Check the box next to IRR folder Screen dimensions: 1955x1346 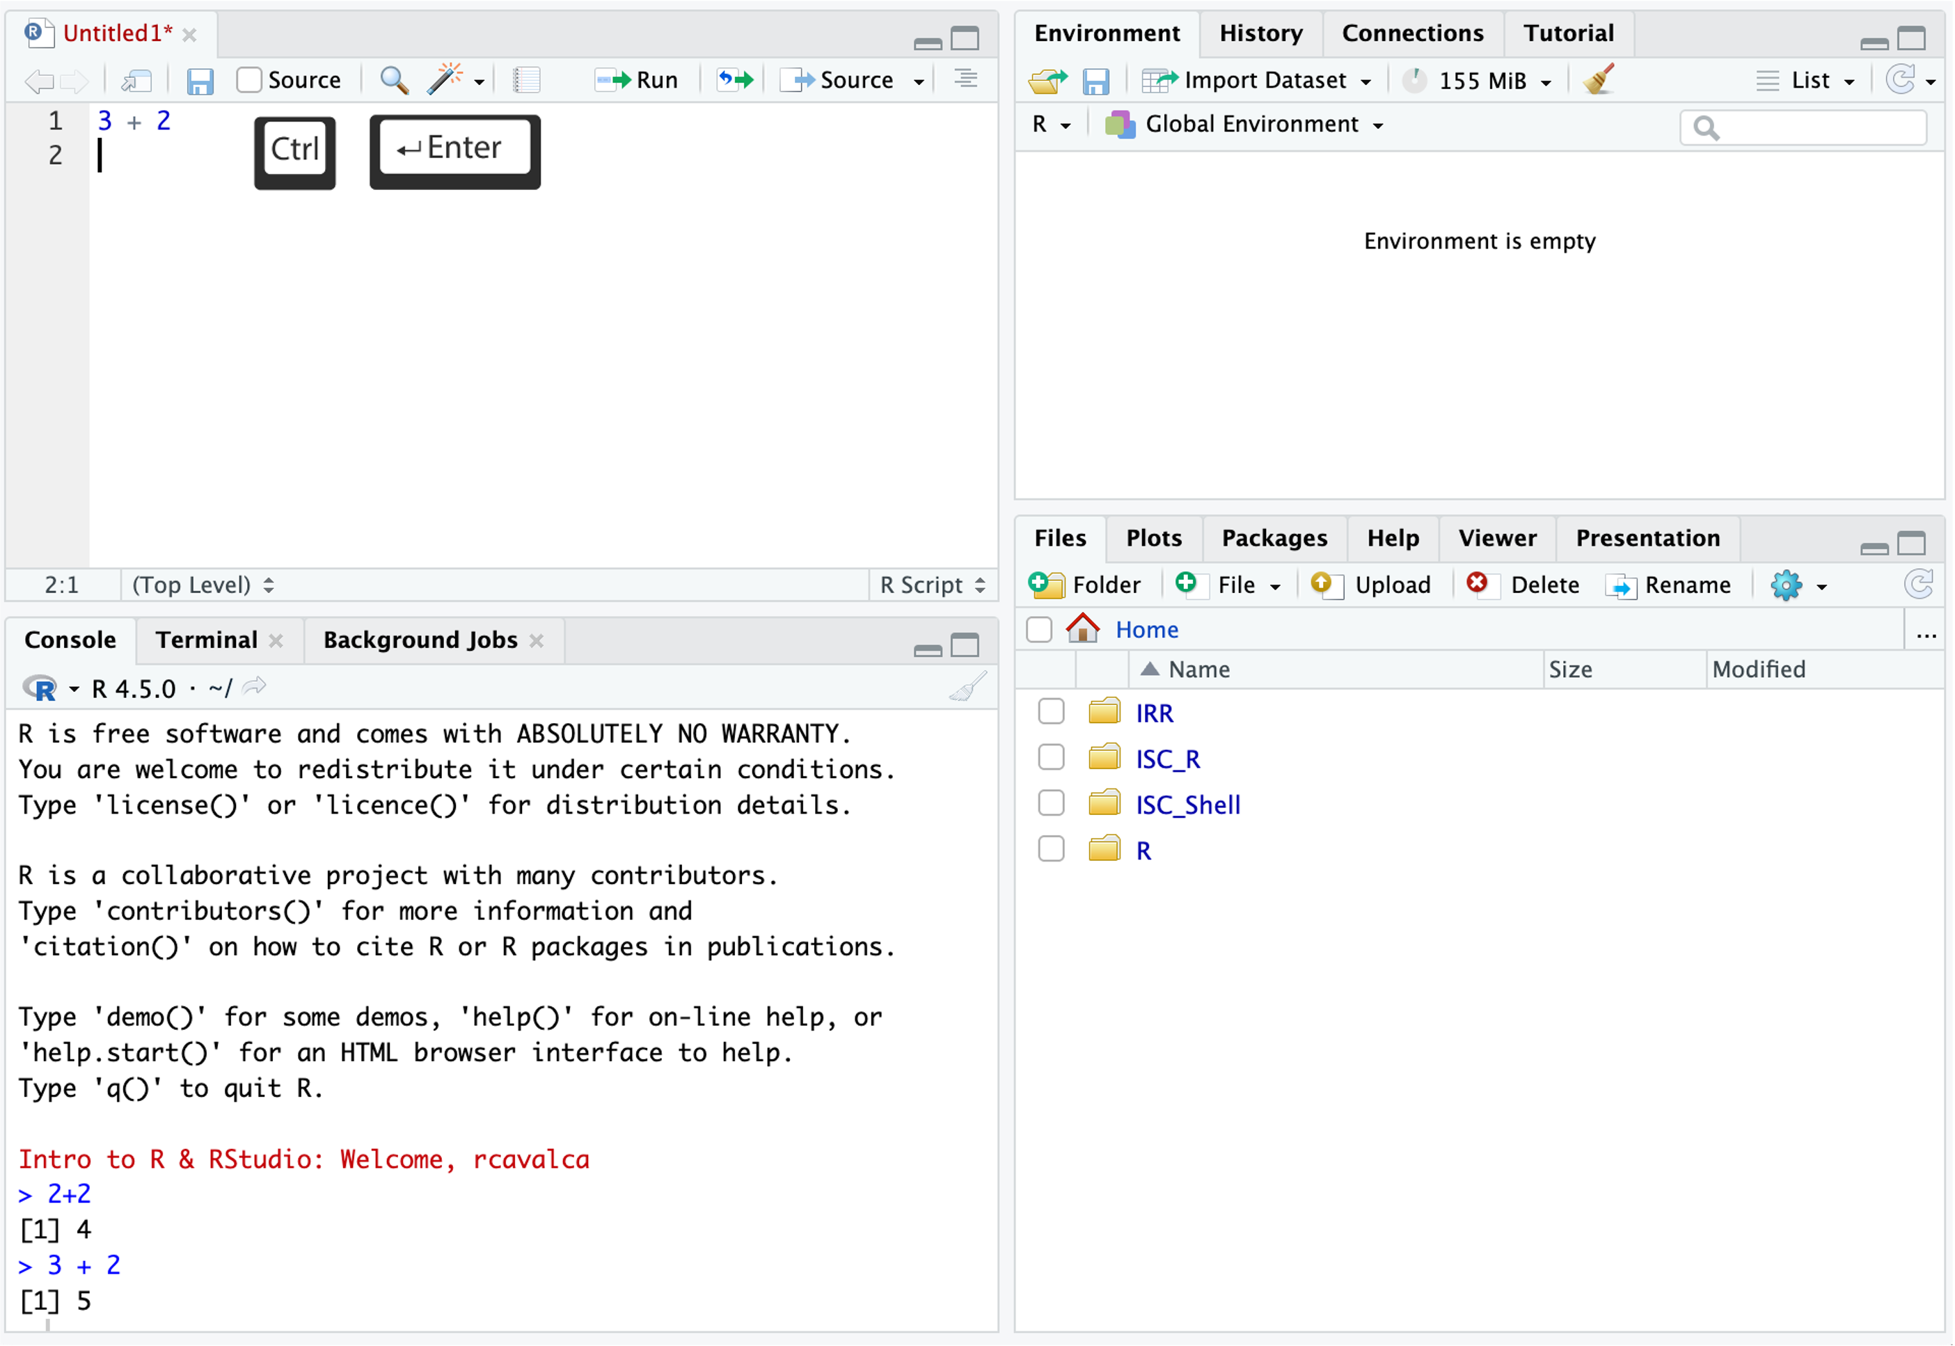coord(1051,711)
